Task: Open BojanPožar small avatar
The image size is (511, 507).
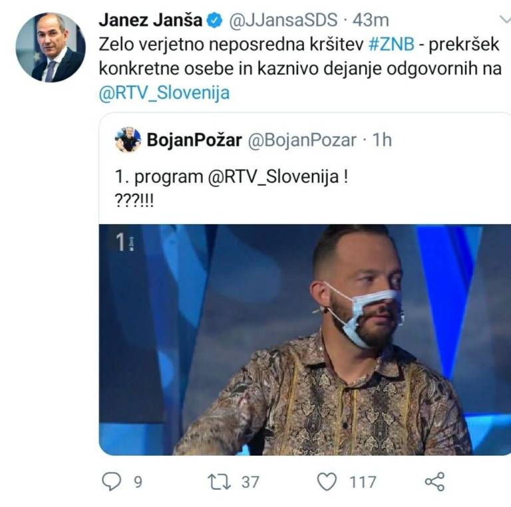Action: point(128,140)
